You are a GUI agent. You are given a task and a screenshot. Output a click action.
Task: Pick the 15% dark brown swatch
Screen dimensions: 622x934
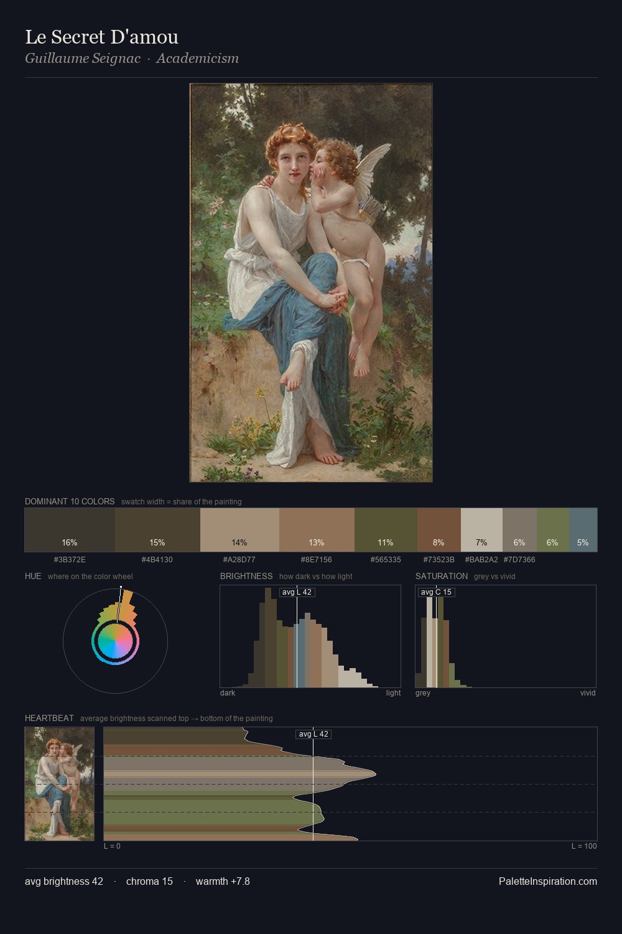click(157, 530)
